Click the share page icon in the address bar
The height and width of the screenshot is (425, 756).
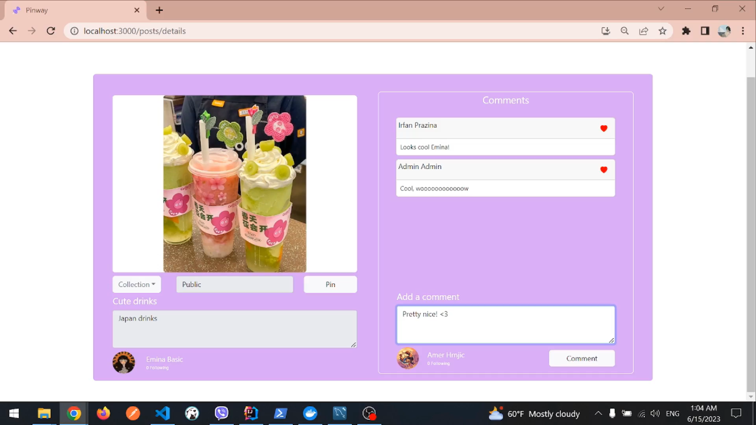644,31
